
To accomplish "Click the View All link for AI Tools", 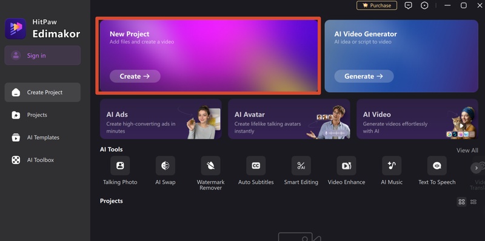I will pos(467,150).
